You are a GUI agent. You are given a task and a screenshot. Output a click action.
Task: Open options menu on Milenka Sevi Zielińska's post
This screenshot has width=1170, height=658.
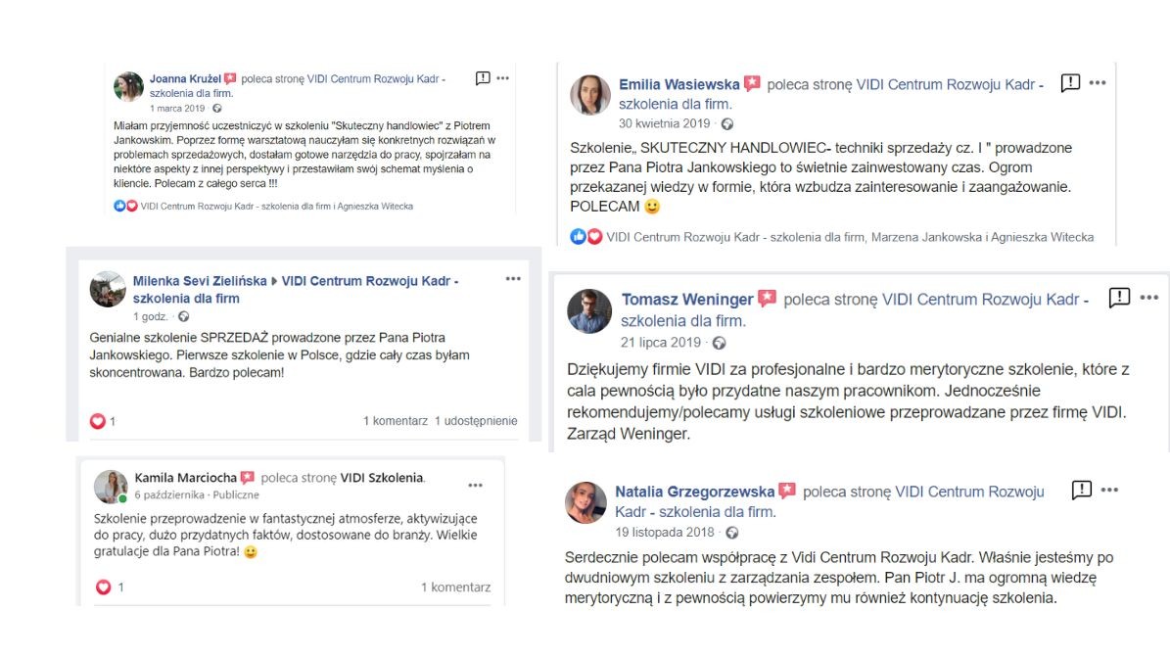click(513, 279)
